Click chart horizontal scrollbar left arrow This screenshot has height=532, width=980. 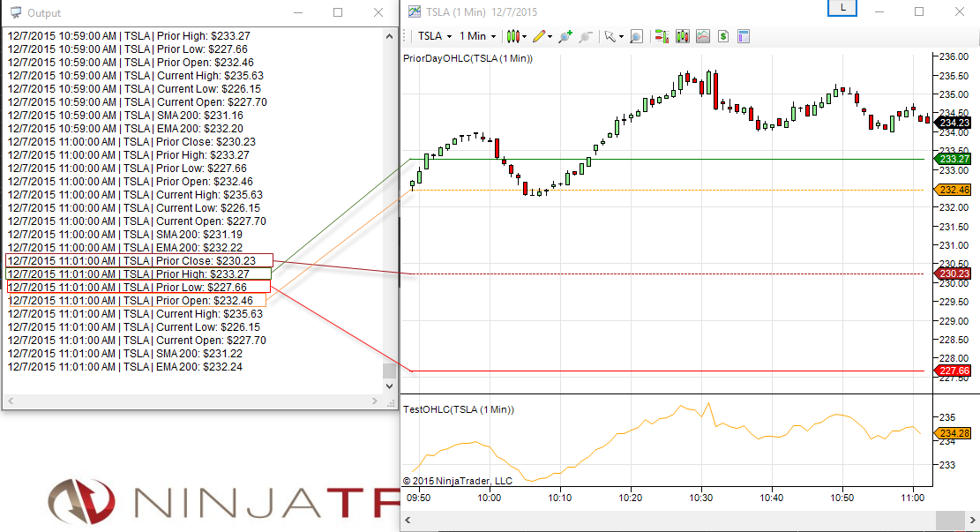[x=408, y=521]
